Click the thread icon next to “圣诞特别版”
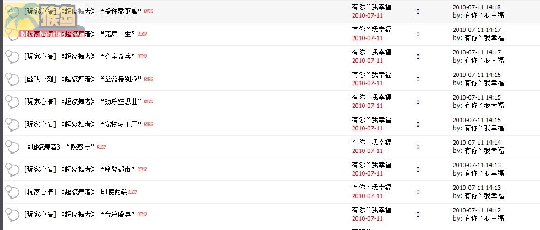This screenshot has width=540, height=230. [12, 79]
